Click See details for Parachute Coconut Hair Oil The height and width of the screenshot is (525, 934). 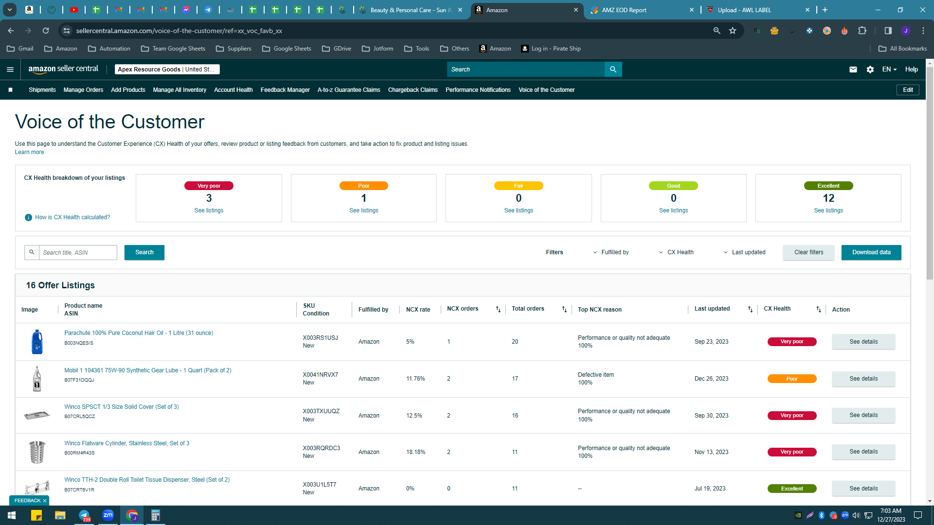(x=863, y=342)
